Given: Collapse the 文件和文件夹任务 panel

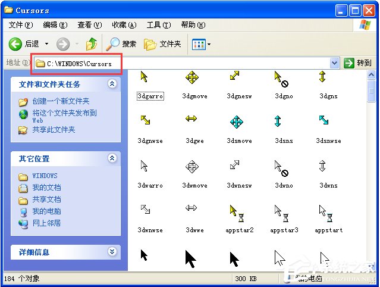Looking at the screenshot, I should coord(112,84).
